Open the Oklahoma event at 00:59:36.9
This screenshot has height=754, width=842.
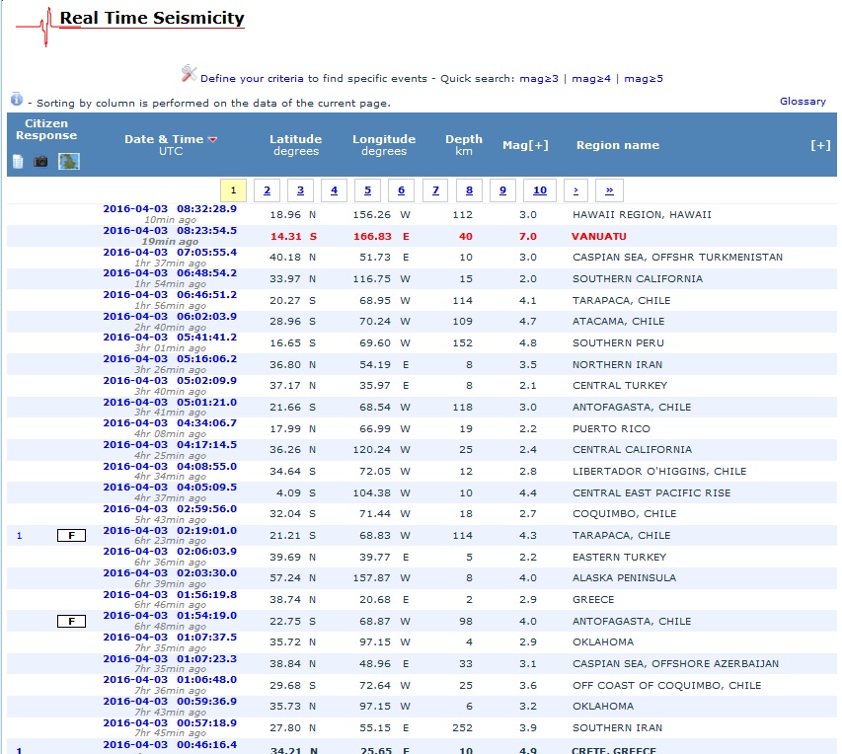pyautogui.click(x=170, y=701)
